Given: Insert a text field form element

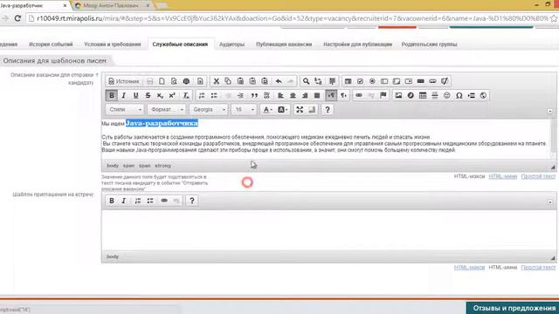Looking at the screenshot, I should point(384,81).
